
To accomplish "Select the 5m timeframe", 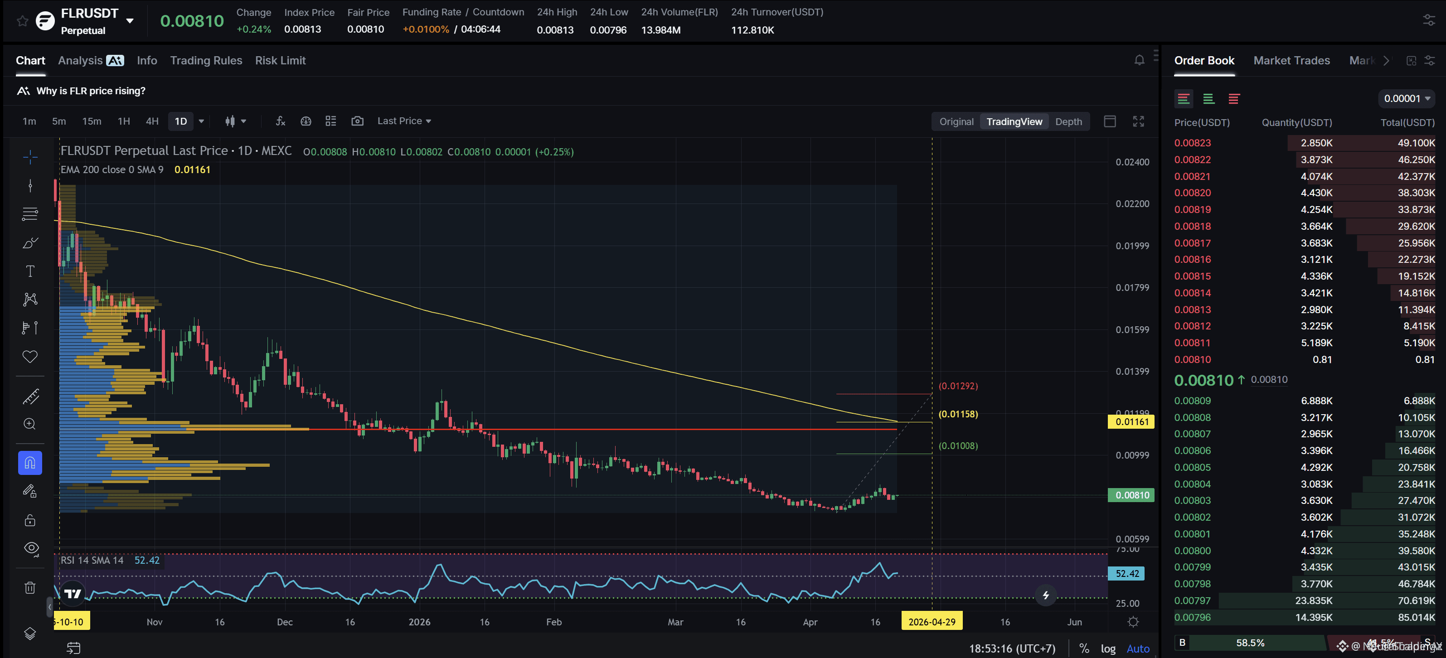I will click(59, 121).
